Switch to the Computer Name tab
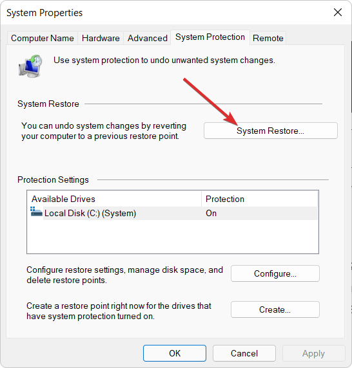The width and height of the screenshot is (352, 368). 43,38
